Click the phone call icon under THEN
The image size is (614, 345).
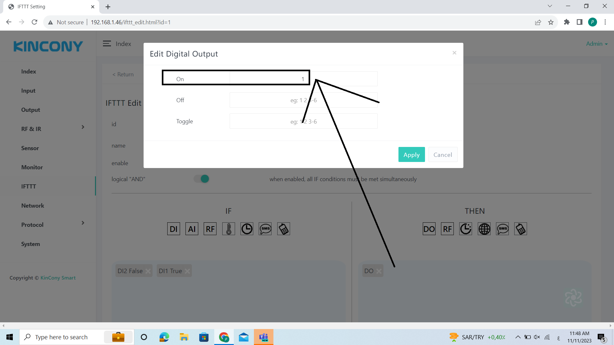[x=521, y=229]
